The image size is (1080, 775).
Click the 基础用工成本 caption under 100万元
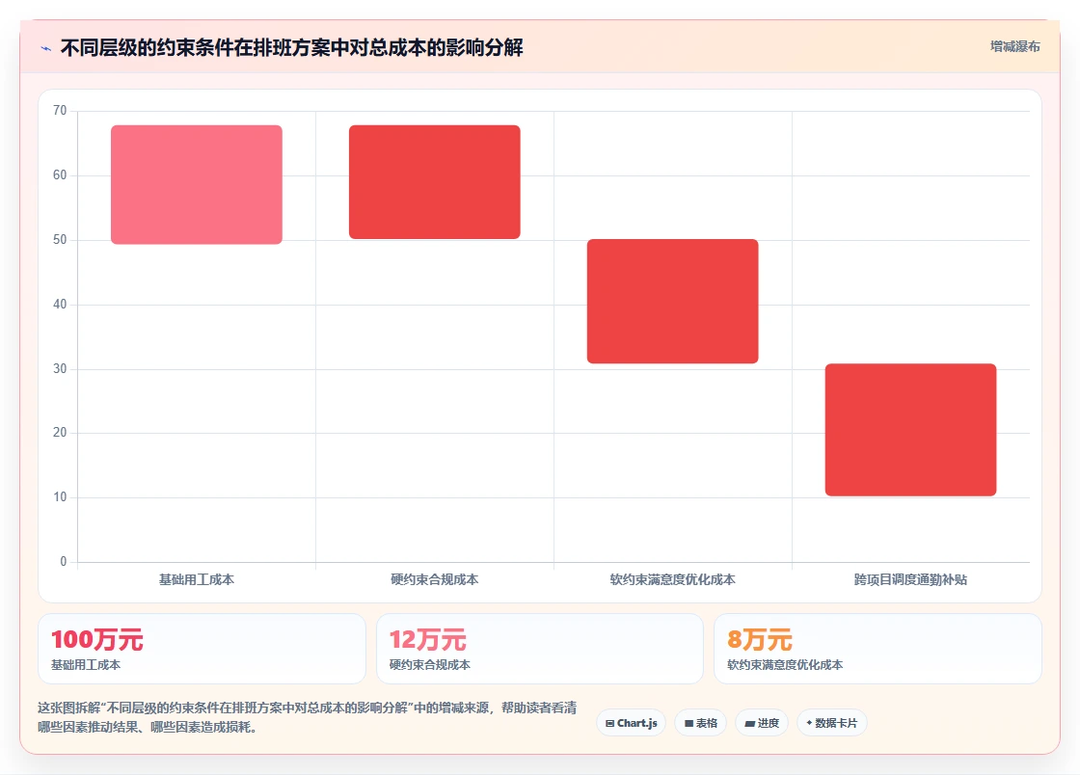86,665
